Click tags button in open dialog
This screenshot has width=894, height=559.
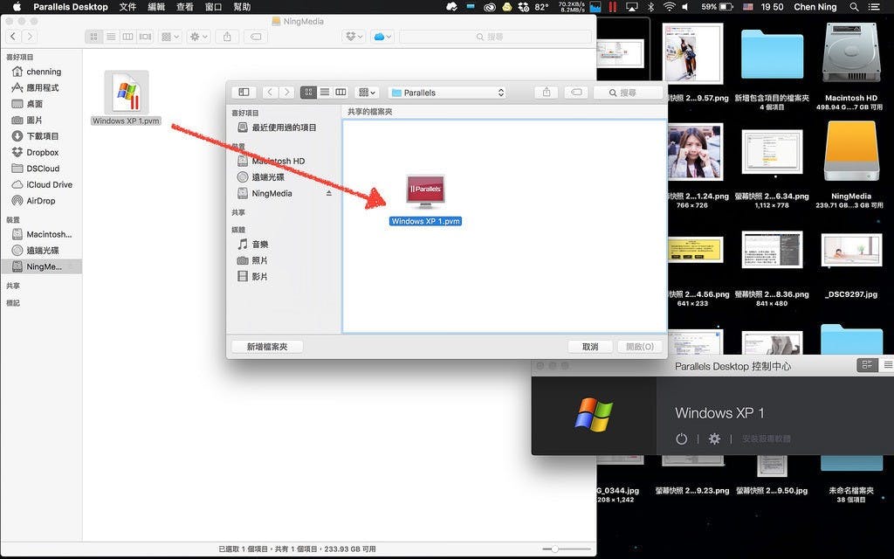[576, 92]
